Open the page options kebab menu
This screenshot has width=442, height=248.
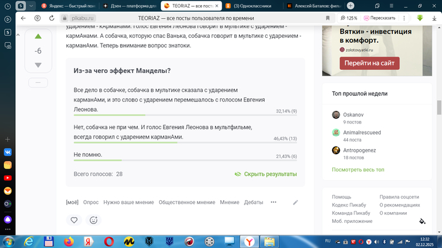(x=404, y=18)
